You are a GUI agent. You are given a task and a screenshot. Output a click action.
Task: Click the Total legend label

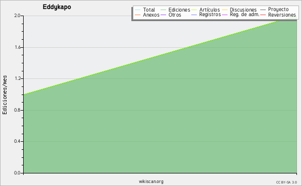(x=149, y=10)
